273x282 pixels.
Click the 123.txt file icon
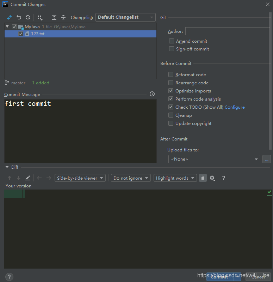click(27, 34)
